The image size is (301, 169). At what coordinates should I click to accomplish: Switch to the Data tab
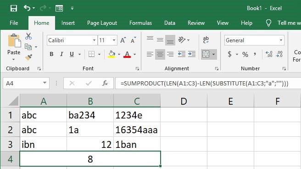170,23
